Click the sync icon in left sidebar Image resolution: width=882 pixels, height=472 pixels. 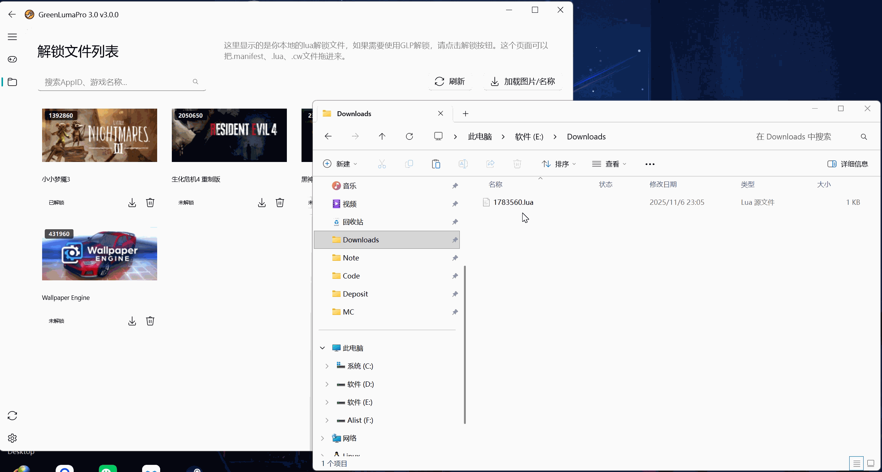click(12, 416)
